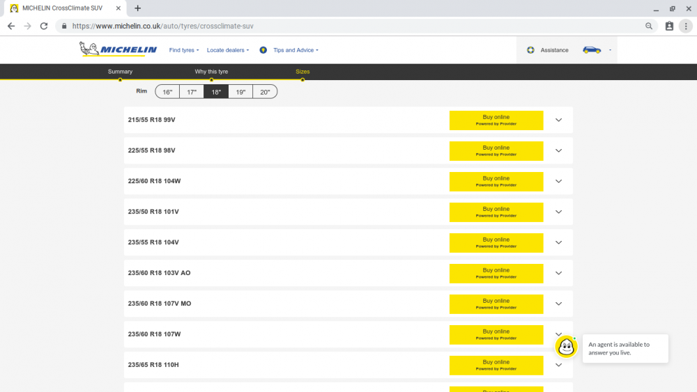Close the MICHELIN CrossClimate SUV tab
The width and height of the screenshot is (697, 392).
(x=118, y=8)
